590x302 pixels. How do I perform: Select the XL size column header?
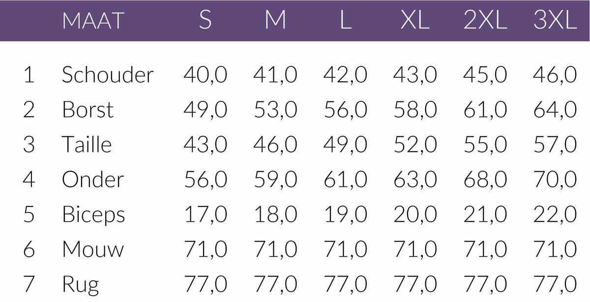tap(415, 21)
